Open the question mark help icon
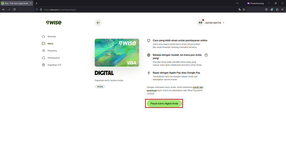The width and height of the screenshot is (286, 153). click(x=206, y=55)
